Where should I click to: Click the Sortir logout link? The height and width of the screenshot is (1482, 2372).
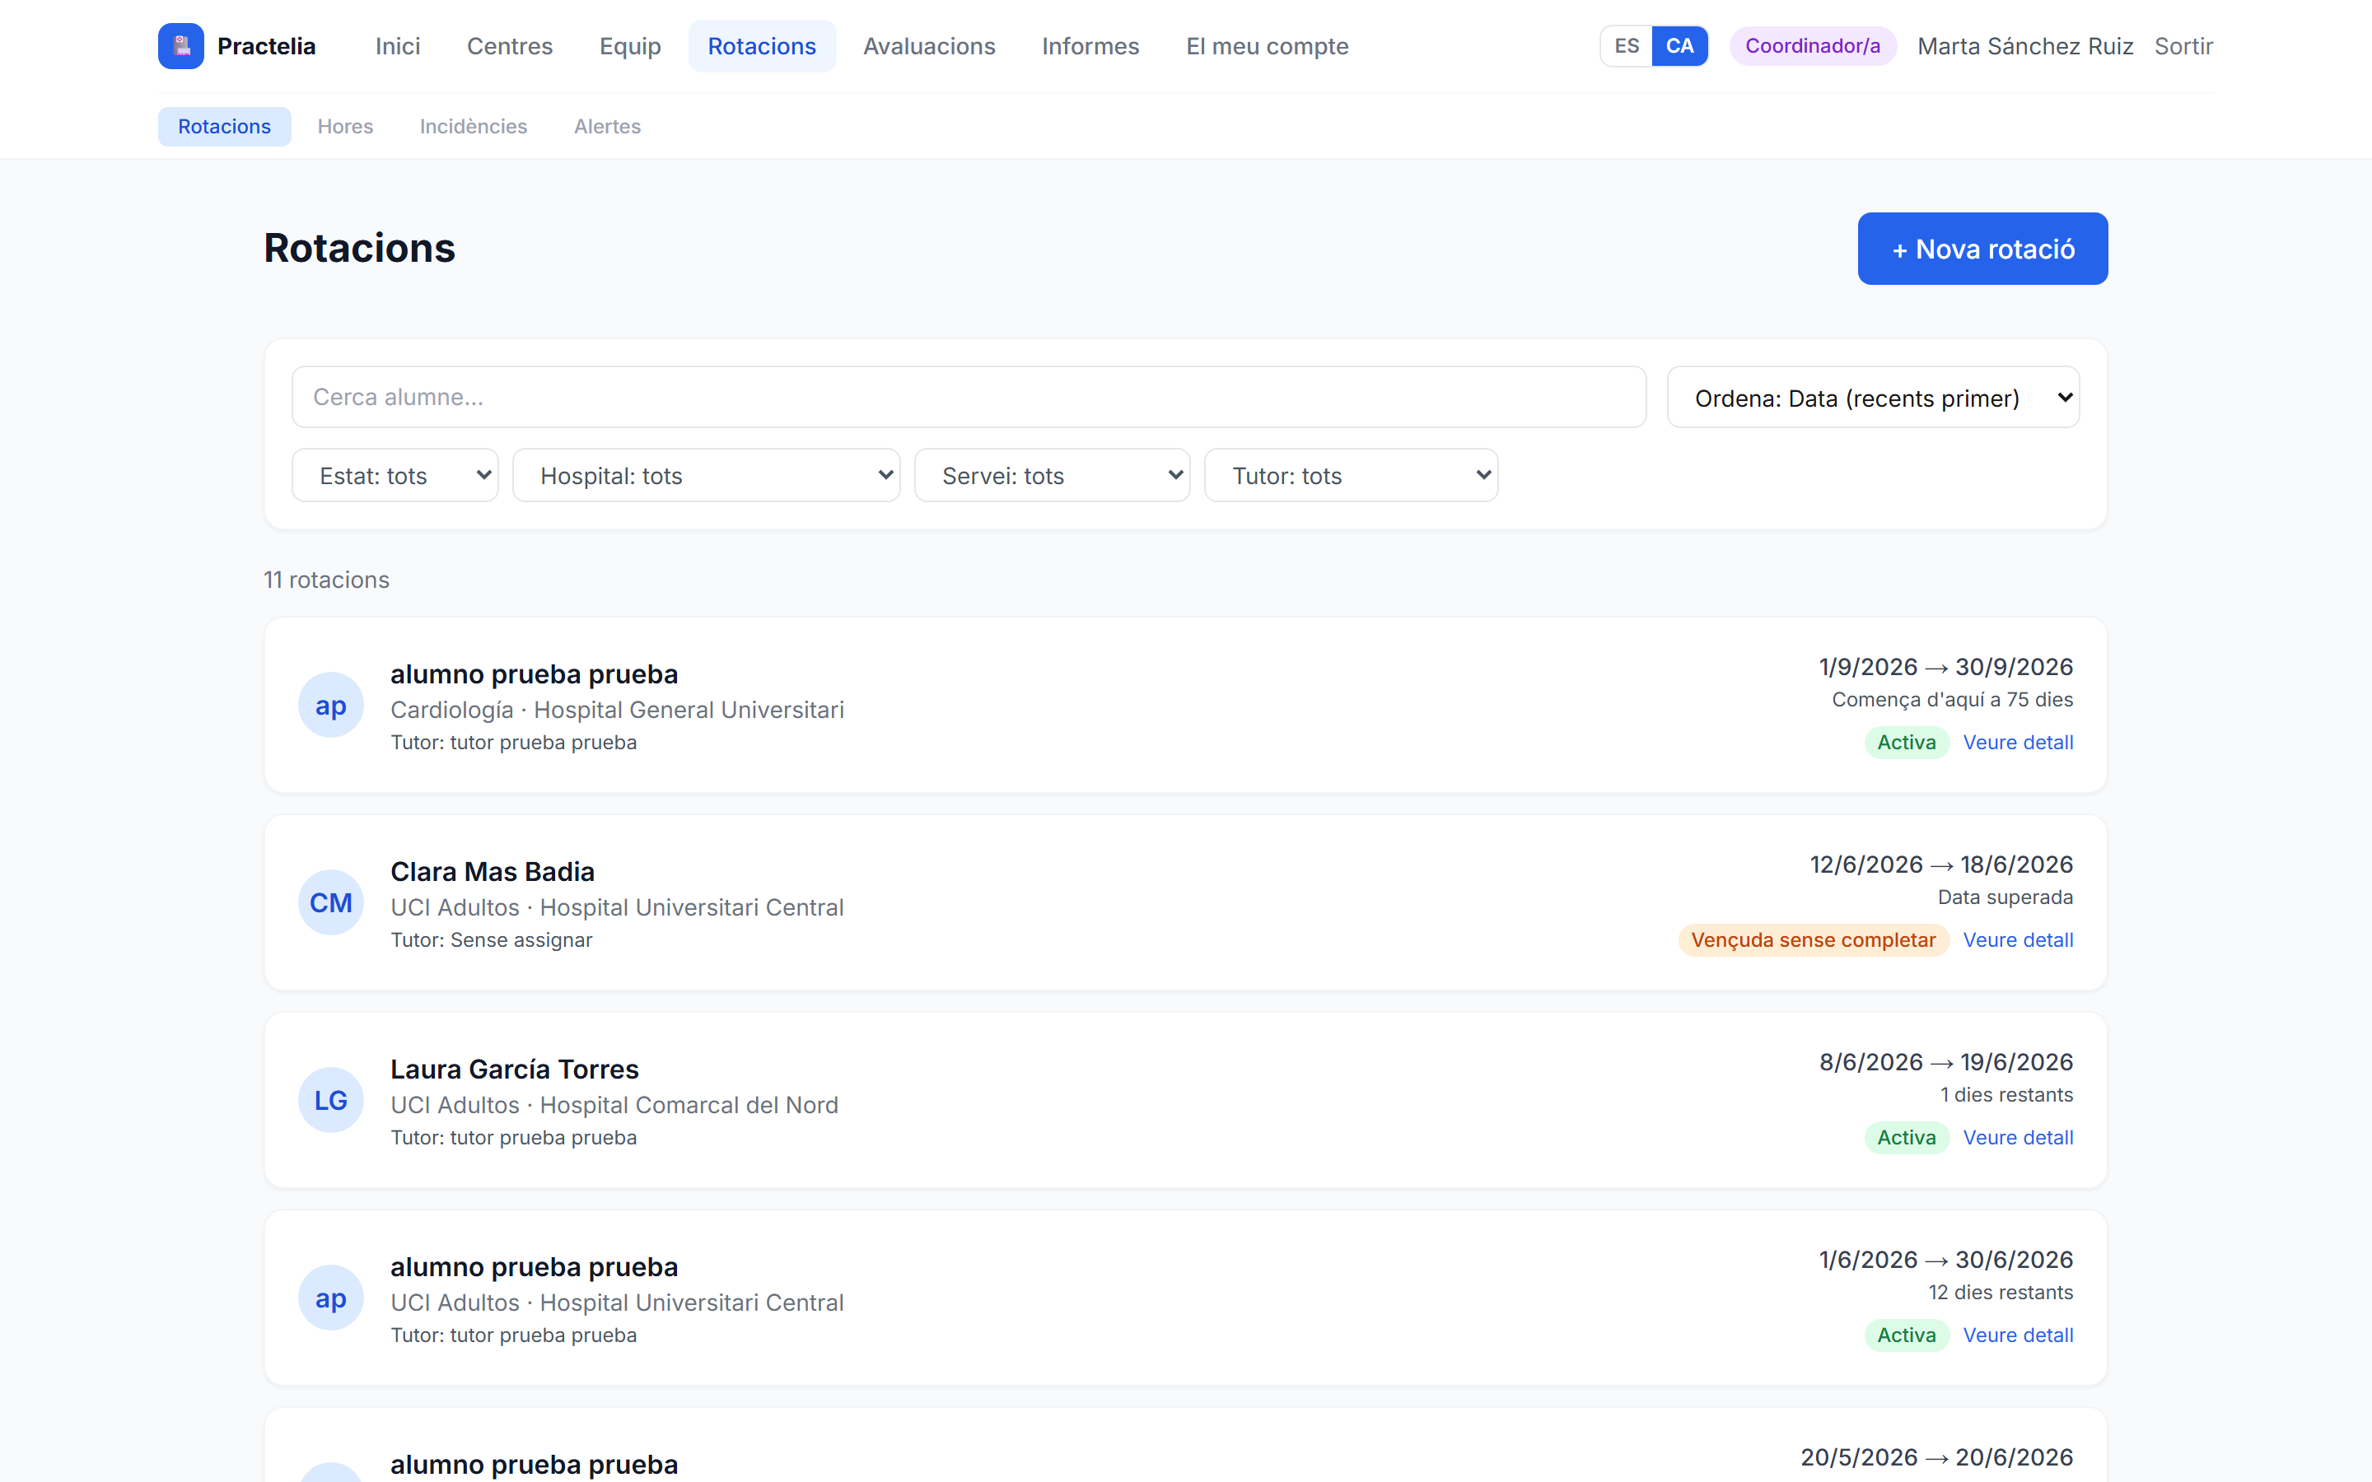pos(2183,46)
